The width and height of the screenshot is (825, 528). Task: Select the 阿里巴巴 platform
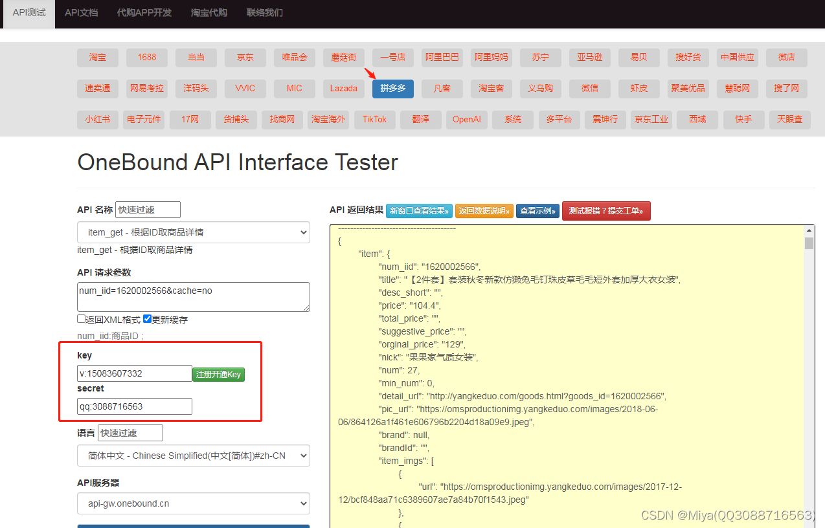click(442, 57)
